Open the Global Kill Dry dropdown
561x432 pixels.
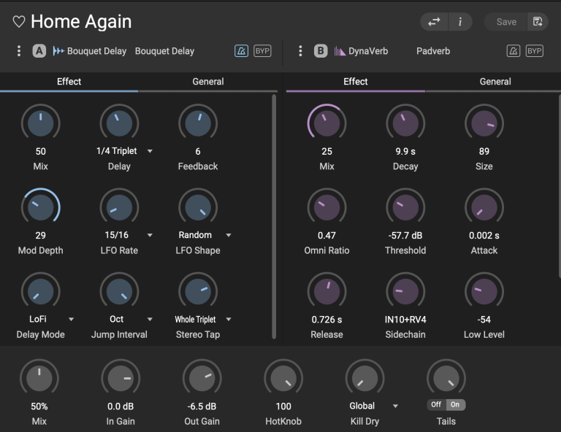pos(395,406)
